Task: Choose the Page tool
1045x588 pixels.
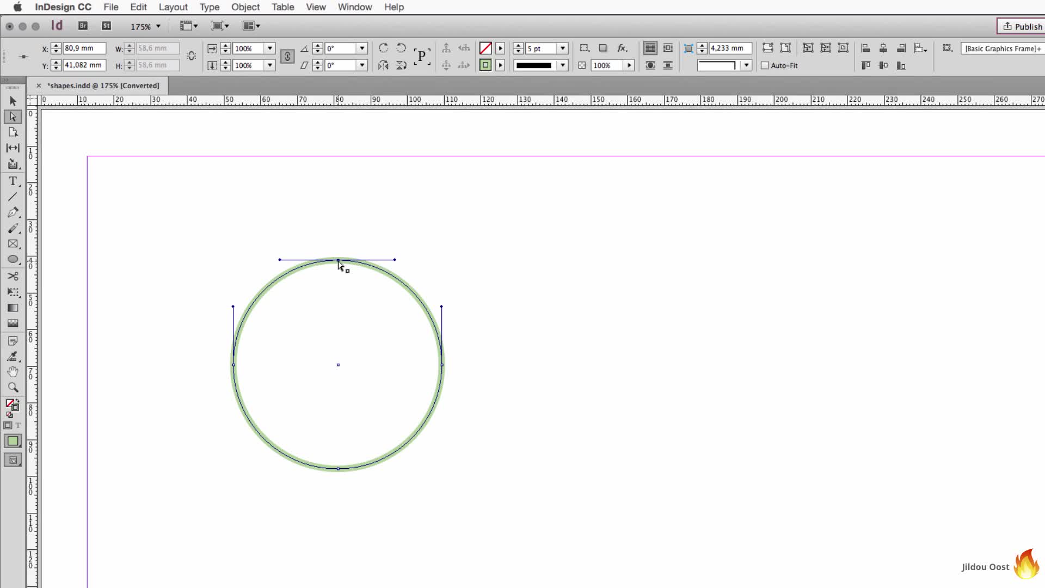Action: (13, 132)
